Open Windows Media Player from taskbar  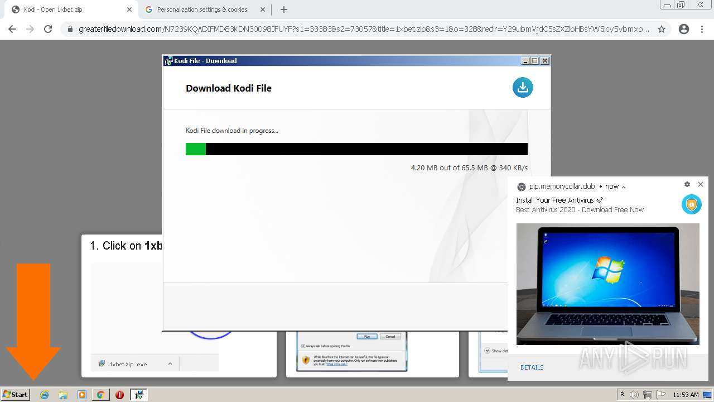click(82, 395)
